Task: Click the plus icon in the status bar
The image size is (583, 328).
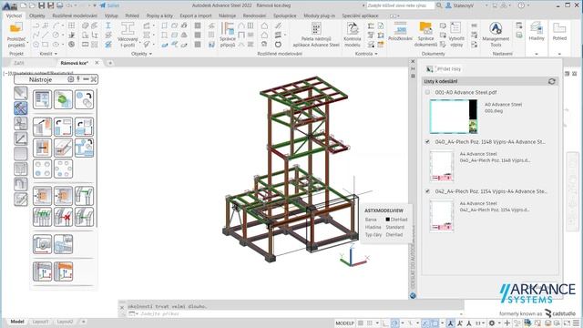Action: (506, 323)
